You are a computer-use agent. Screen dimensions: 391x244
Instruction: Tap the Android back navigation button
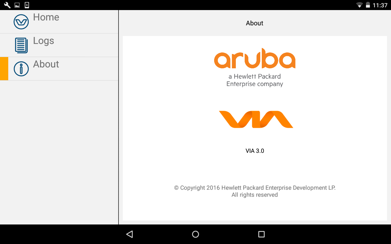(130, 234)
